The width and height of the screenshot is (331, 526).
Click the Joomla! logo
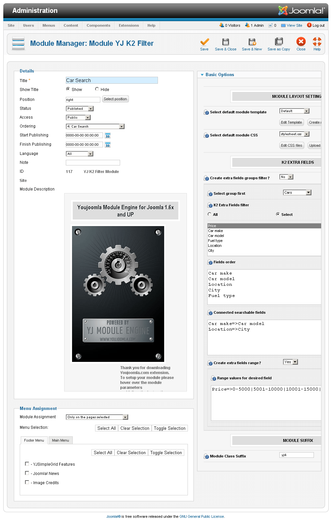click(x=301, y=11)
